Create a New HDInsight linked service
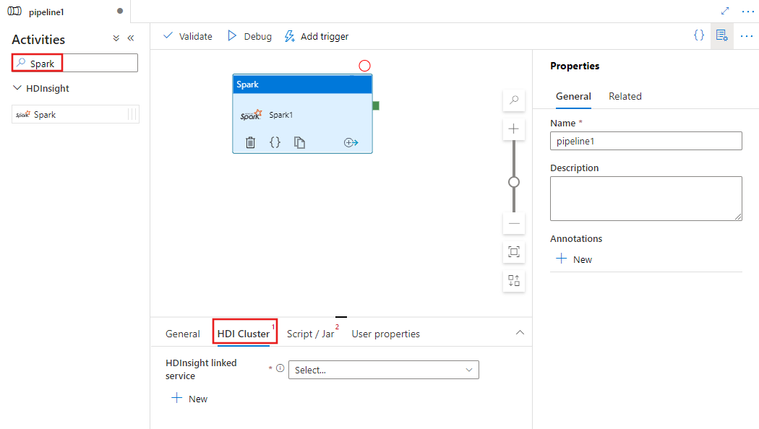 (x=189, y=398)
